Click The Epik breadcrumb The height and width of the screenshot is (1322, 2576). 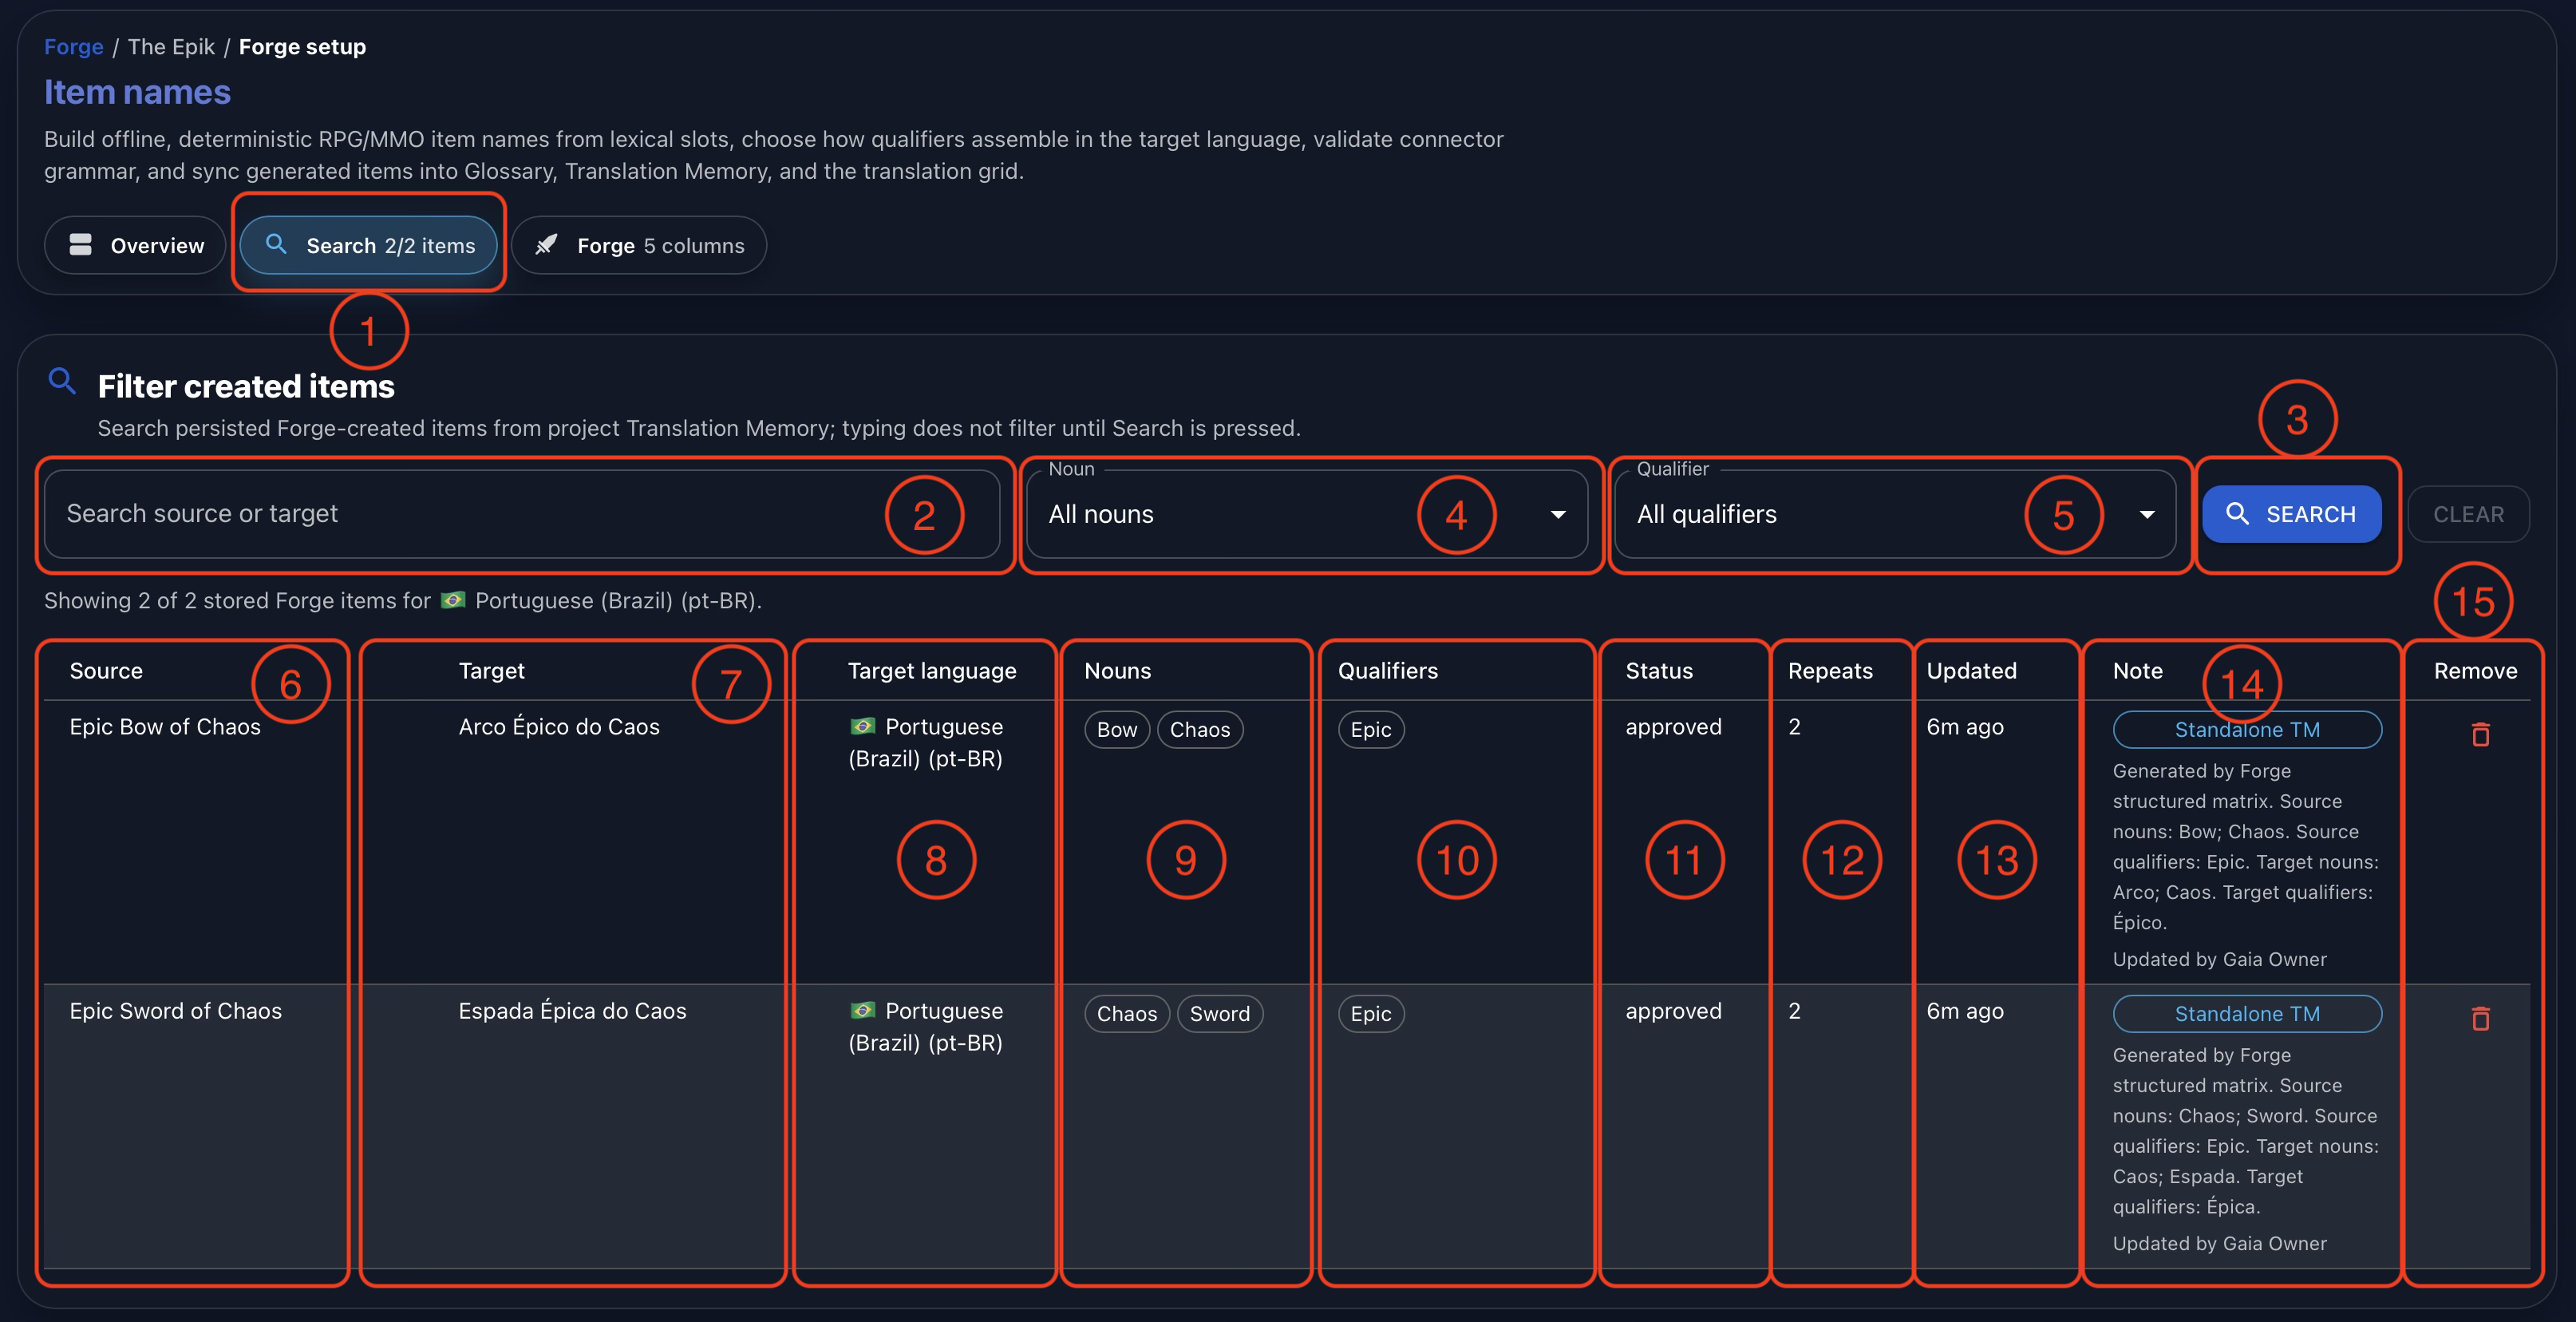coord(171,47)
